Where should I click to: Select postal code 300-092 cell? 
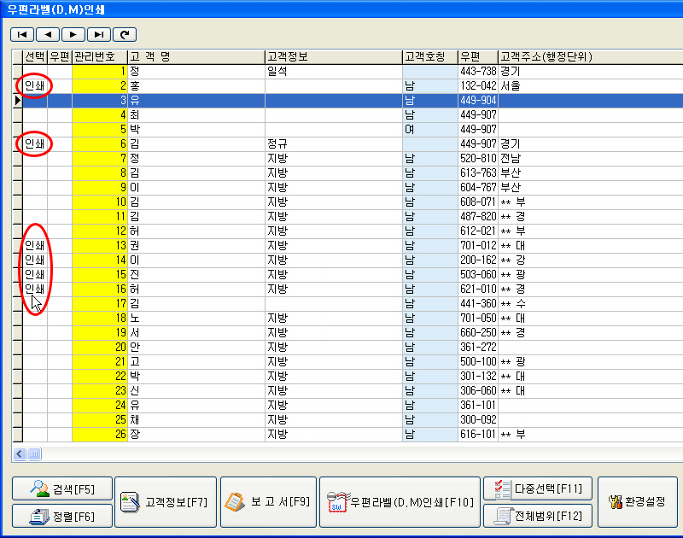(478, 420)
